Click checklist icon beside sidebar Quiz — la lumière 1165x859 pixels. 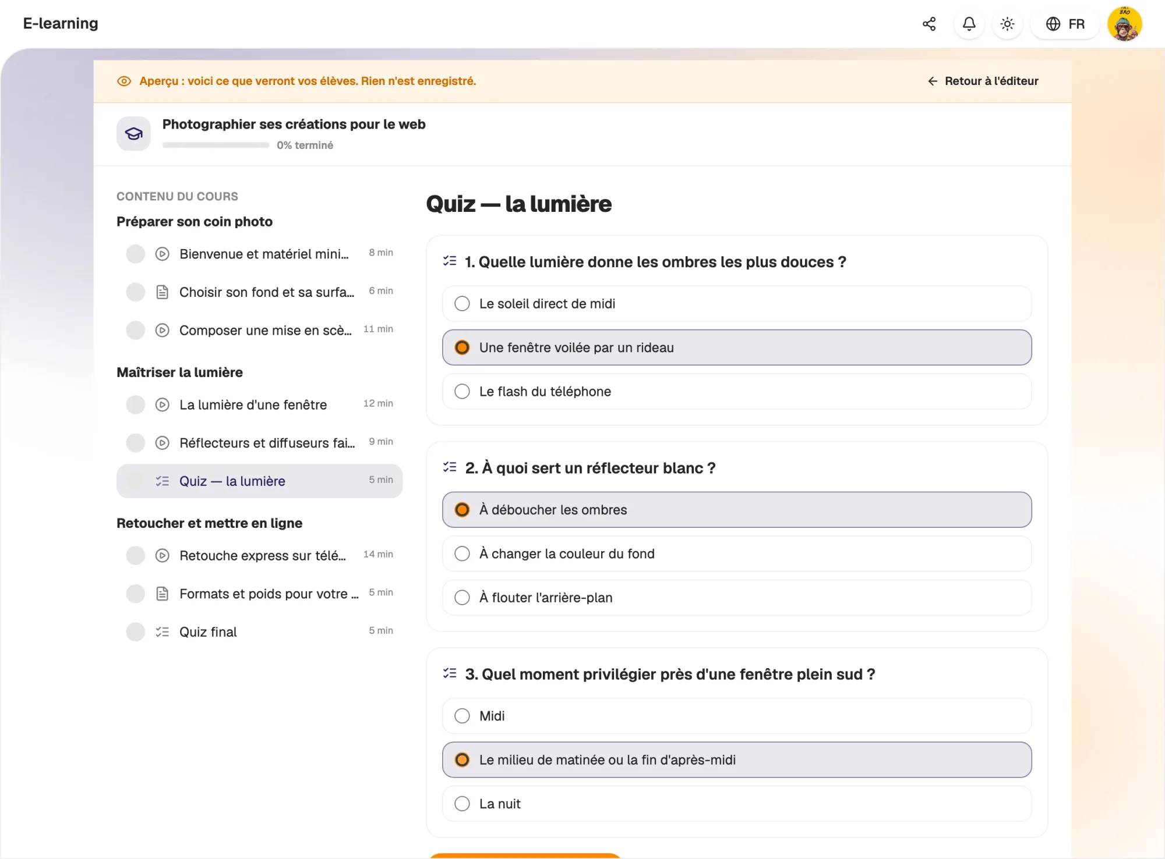(x=163, y=481)
